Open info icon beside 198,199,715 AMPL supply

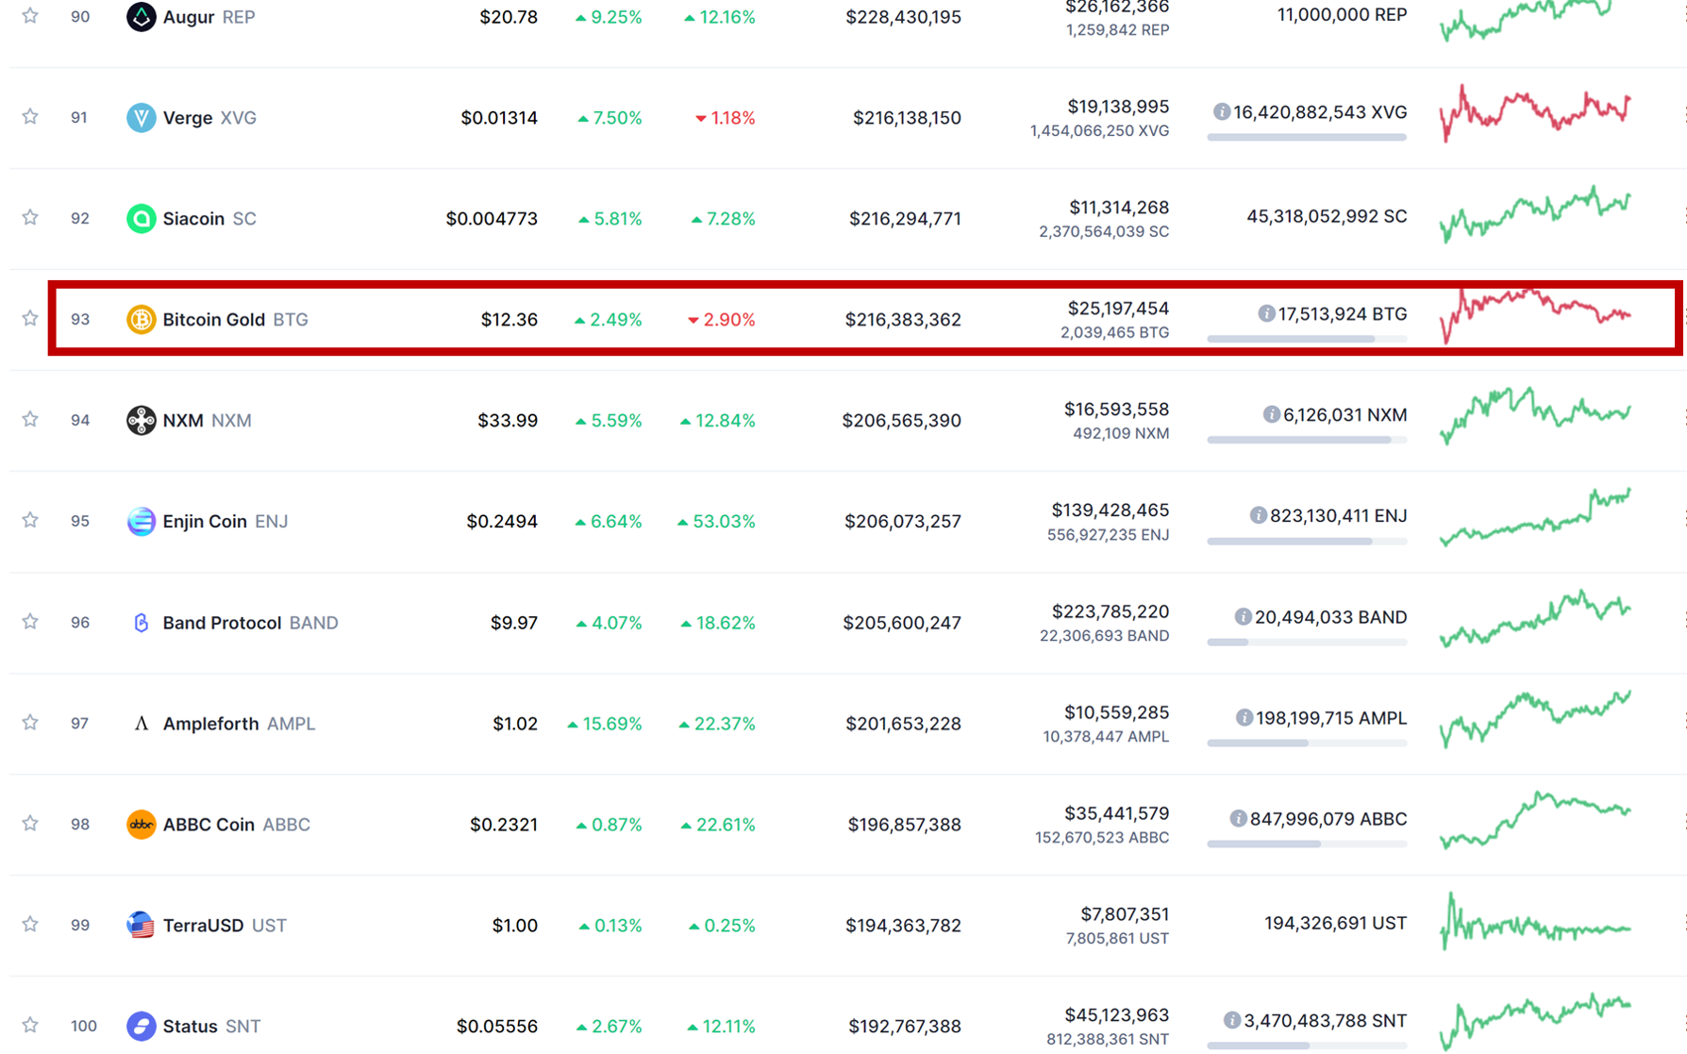(x=1244, y=718)
